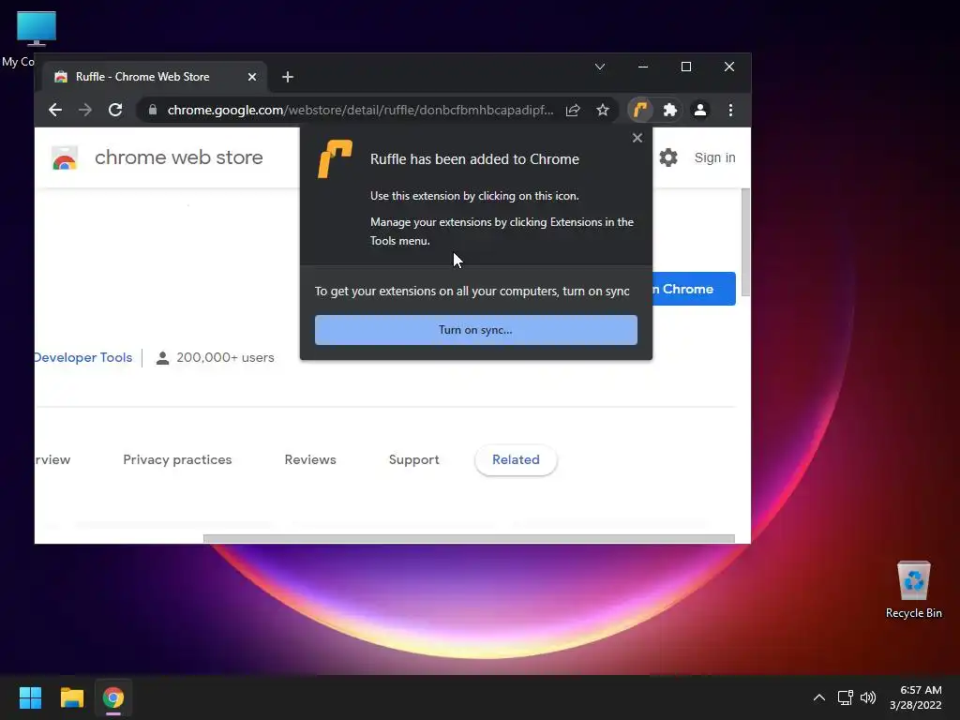Click the Ruffle extension icon in toolbar

[x=640, y=111]
